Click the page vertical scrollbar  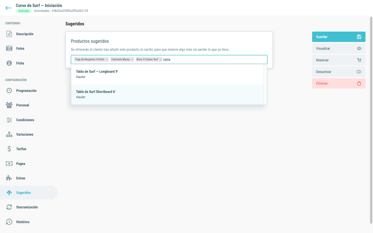(x=371, y=120)
